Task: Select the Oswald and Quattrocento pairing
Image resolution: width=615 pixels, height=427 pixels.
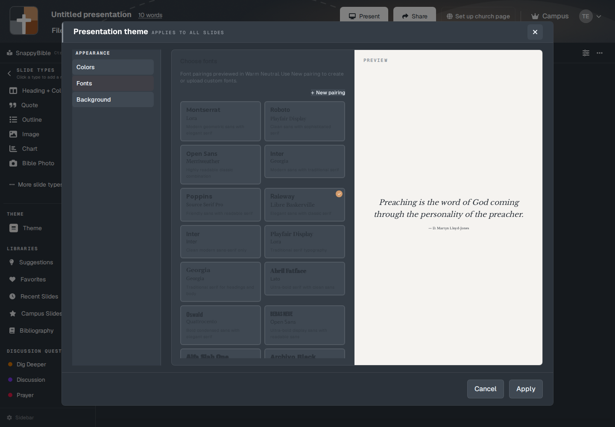Action: (x=220, y=325)
